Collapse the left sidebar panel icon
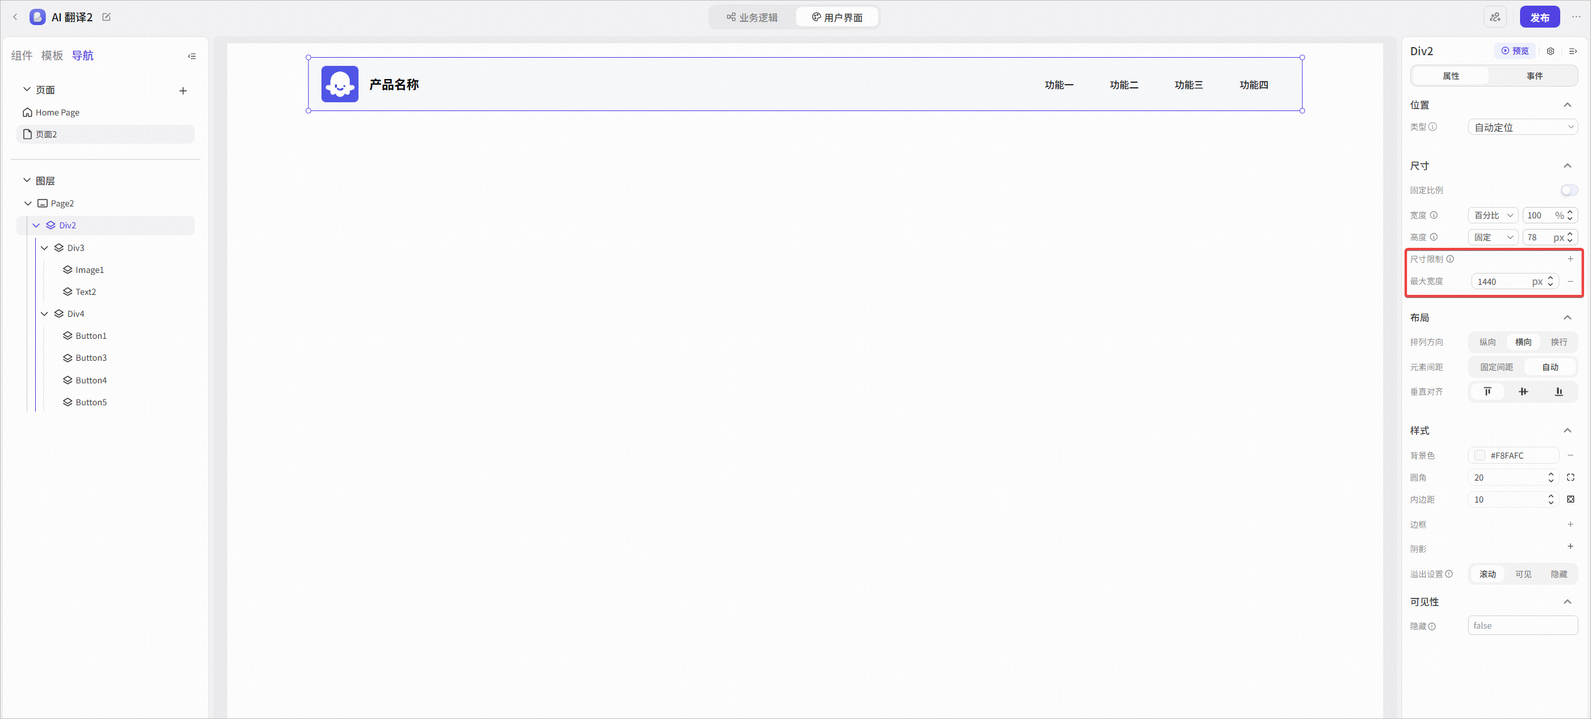Image resolution: width=1591 pixels, height=719 pixels. [x=192, y=56]
